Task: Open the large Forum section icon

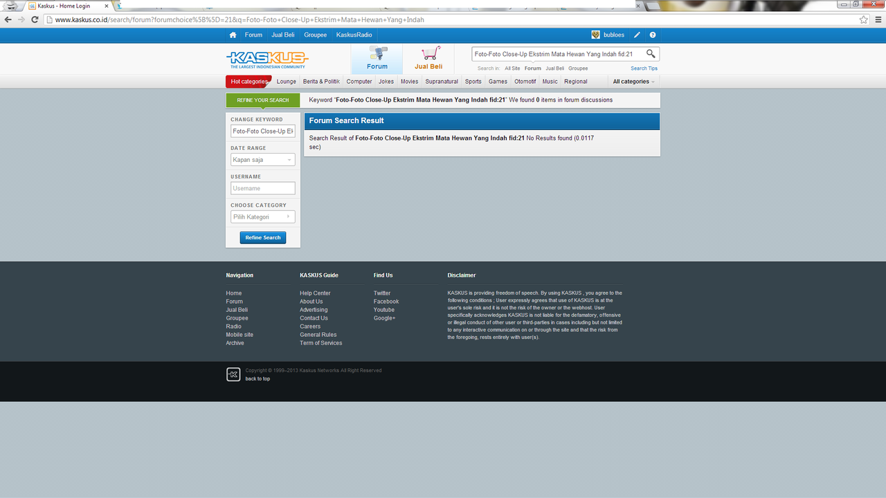Action: [377, 59]
